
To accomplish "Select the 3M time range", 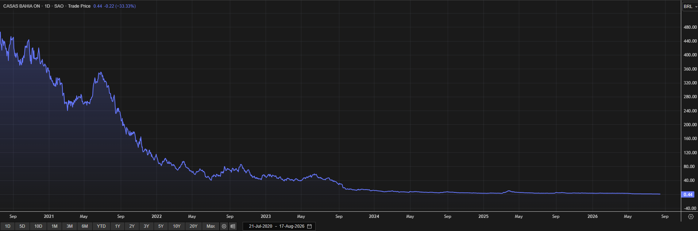I will point(69,226).
